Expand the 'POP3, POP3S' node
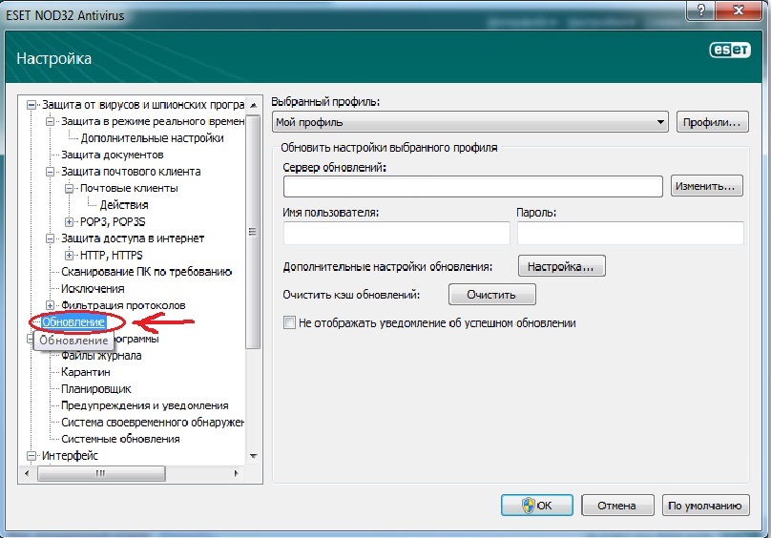The width and height of the screenshot is (771, 538). point(70,222)
